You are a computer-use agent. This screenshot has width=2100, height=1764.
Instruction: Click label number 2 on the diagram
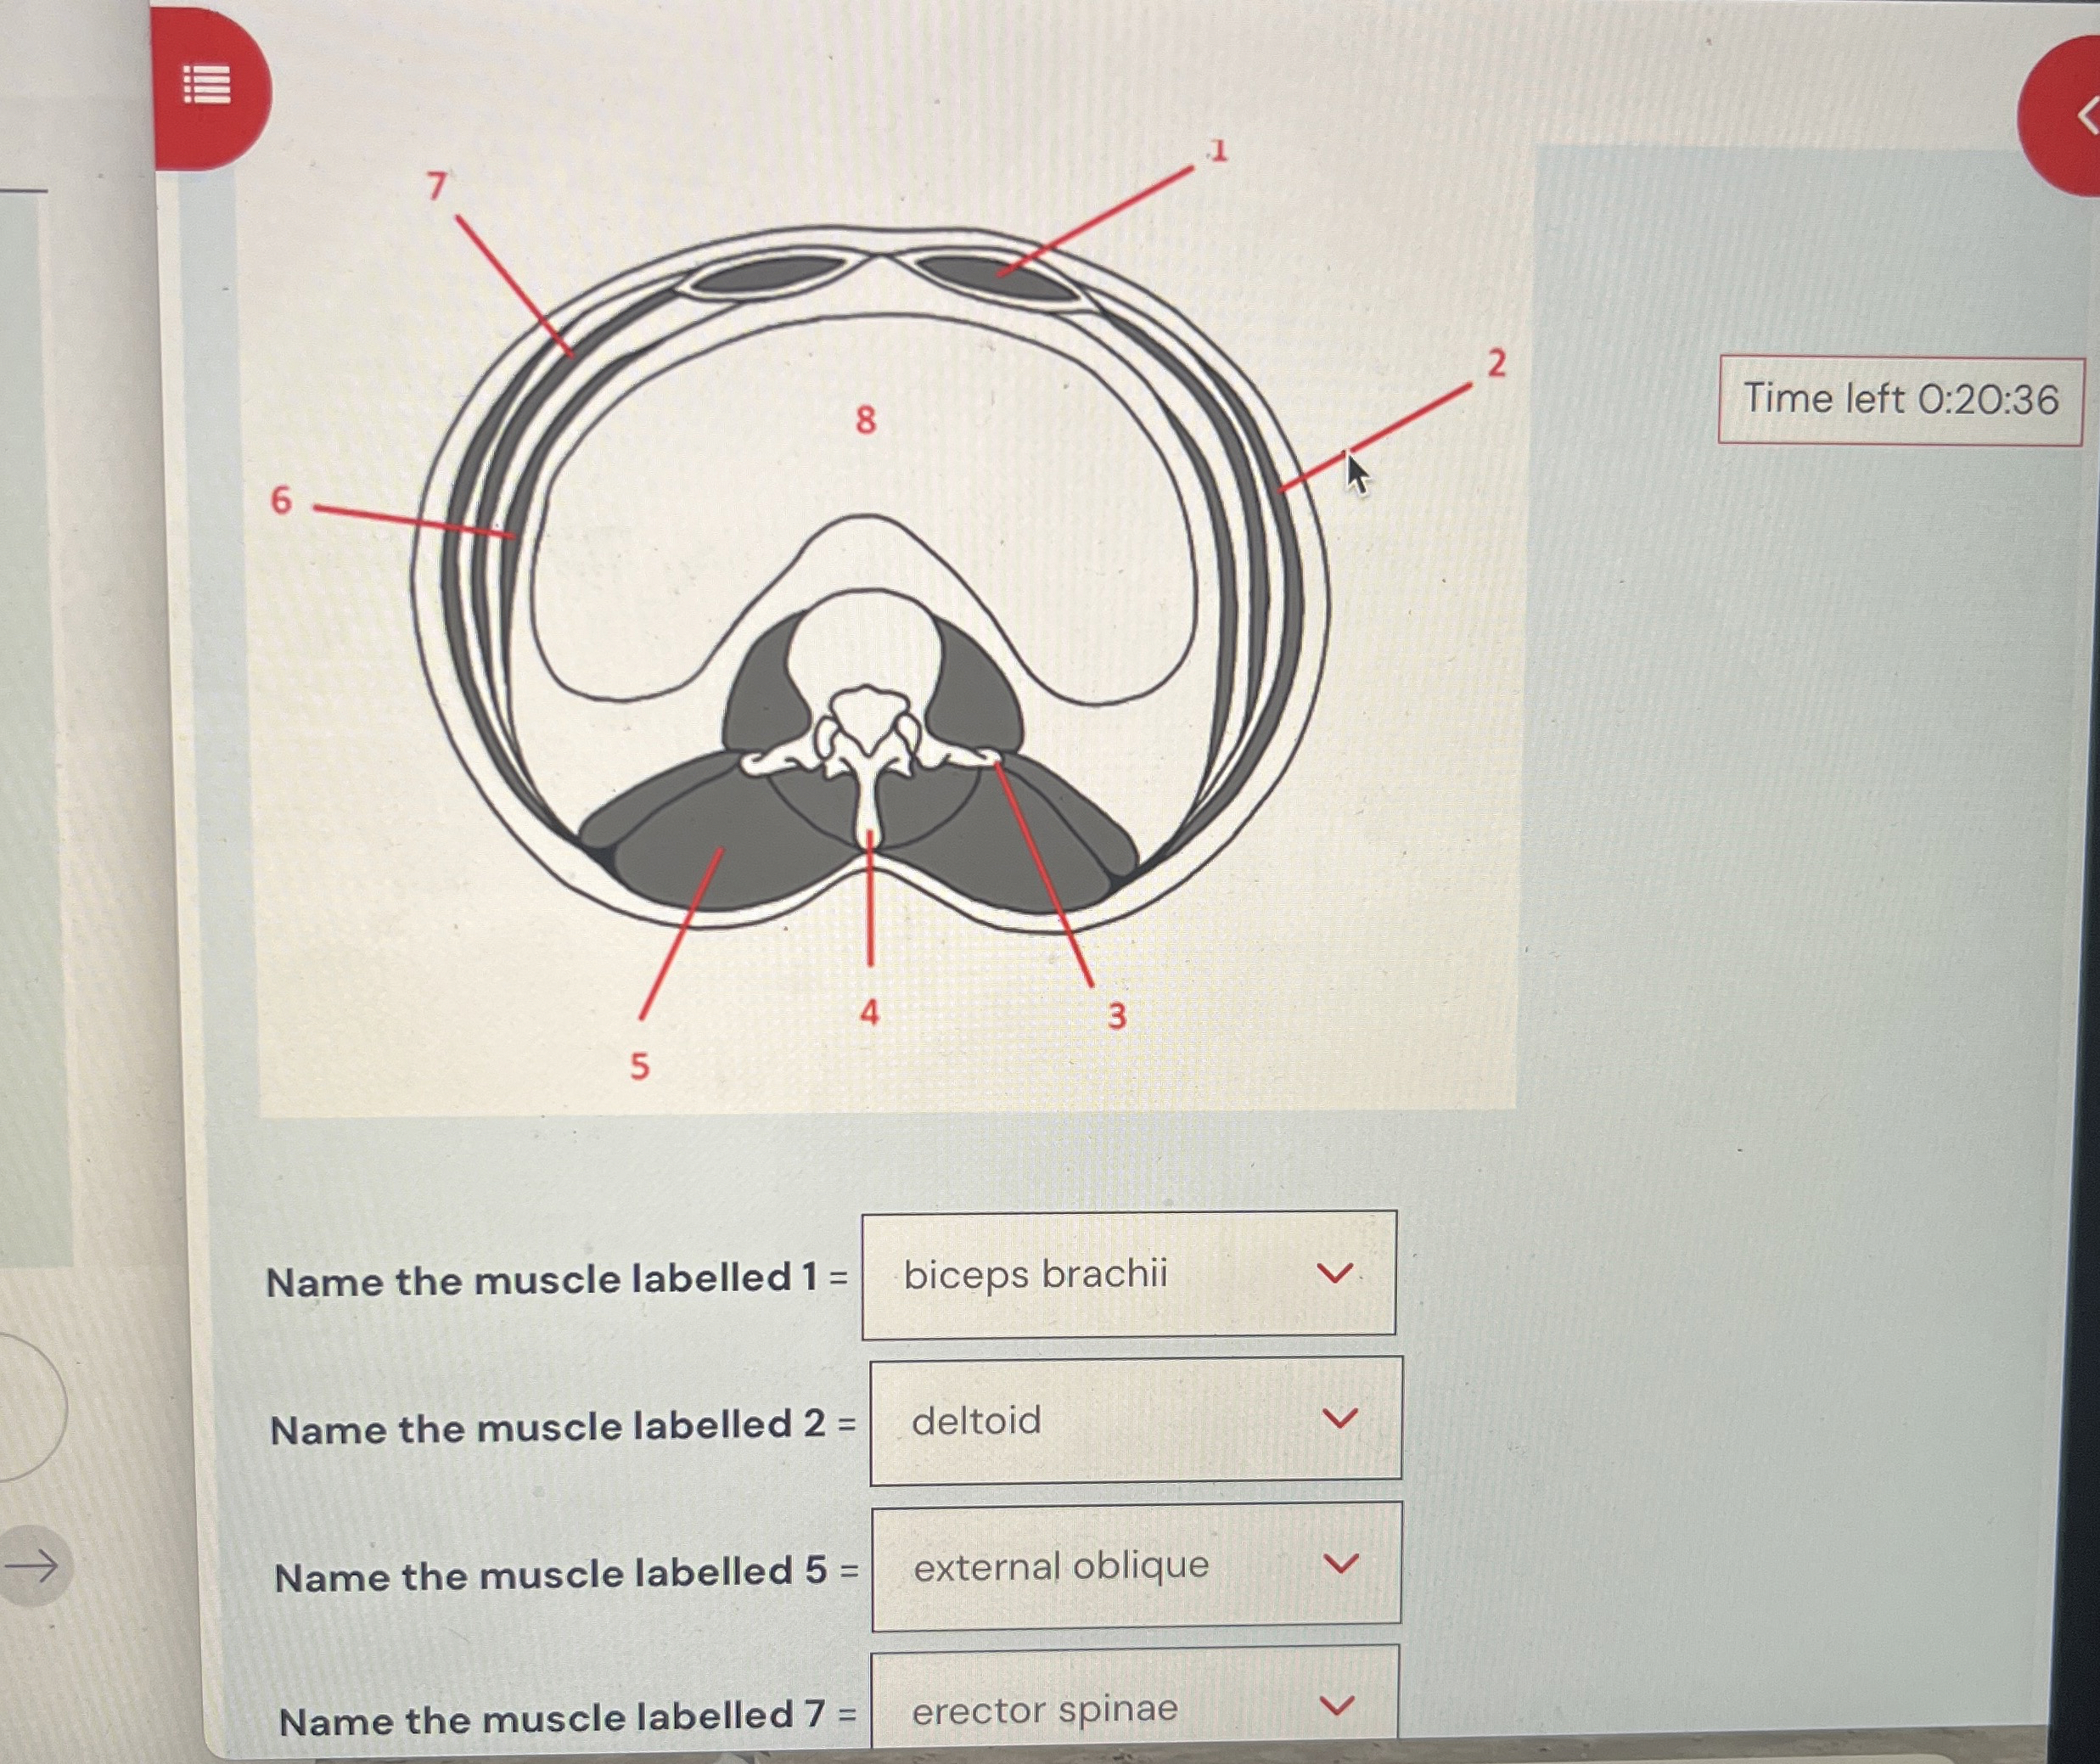click(1496, 363)
